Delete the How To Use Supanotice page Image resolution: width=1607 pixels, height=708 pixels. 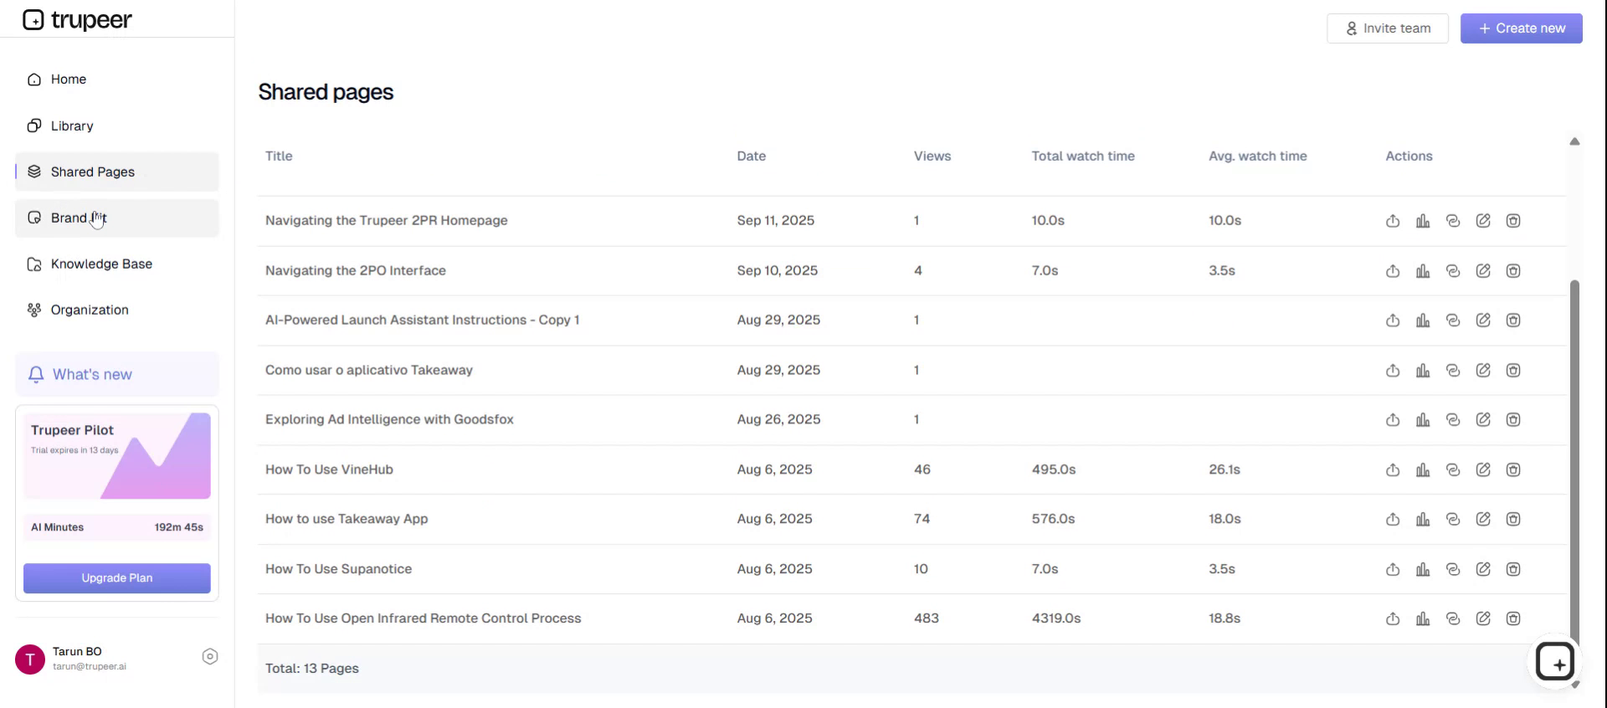click(x=1513, y=570)
